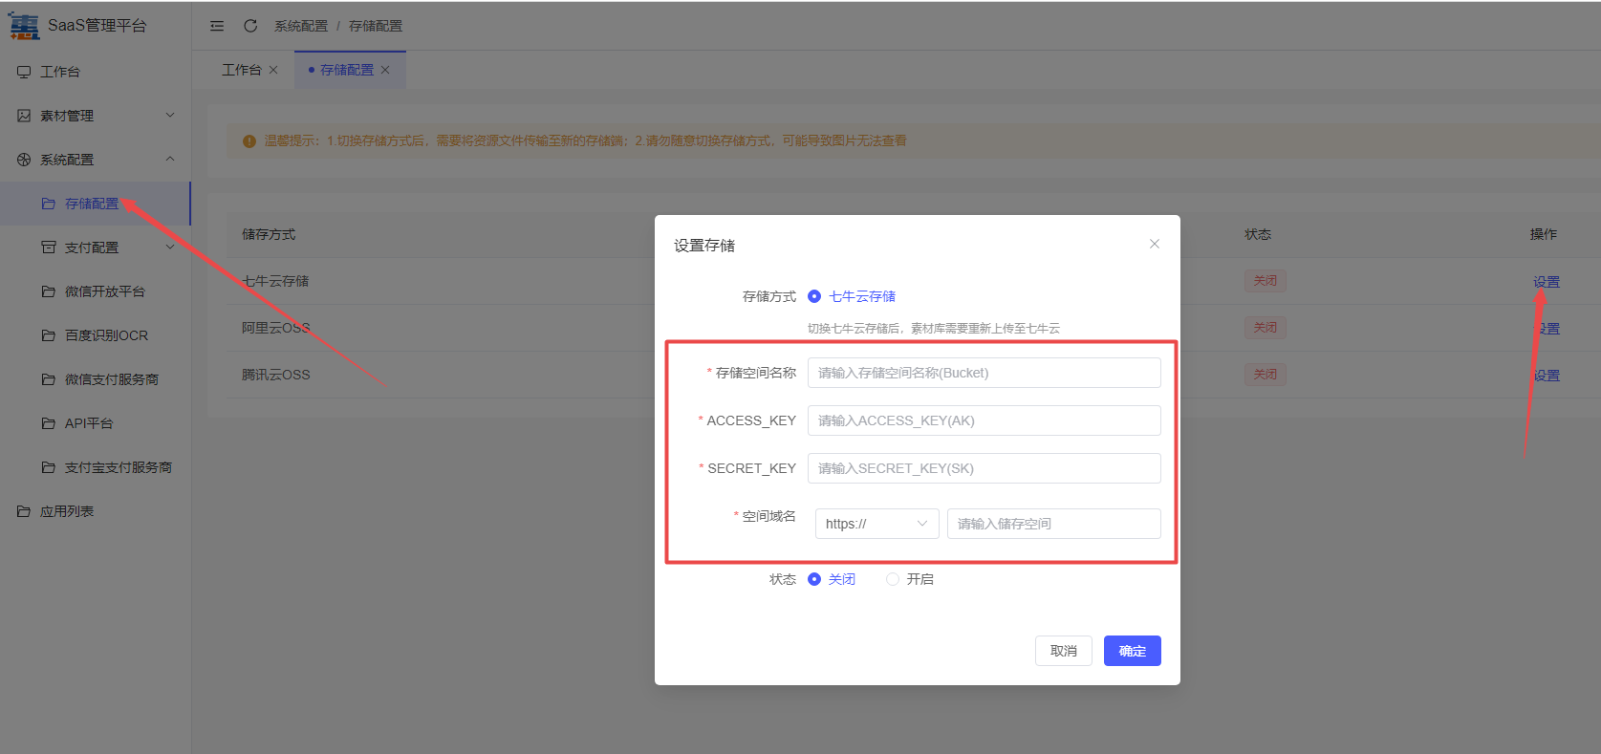
Task: Open 工作台 in sidebar menu
Action: tap(96, 72)
